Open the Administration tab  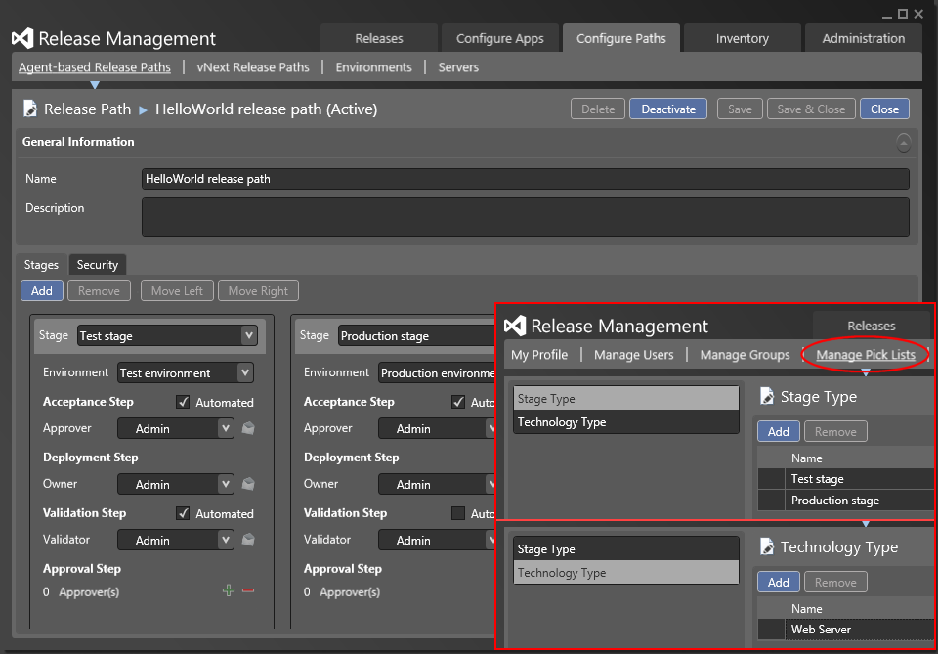click(863, 38)
